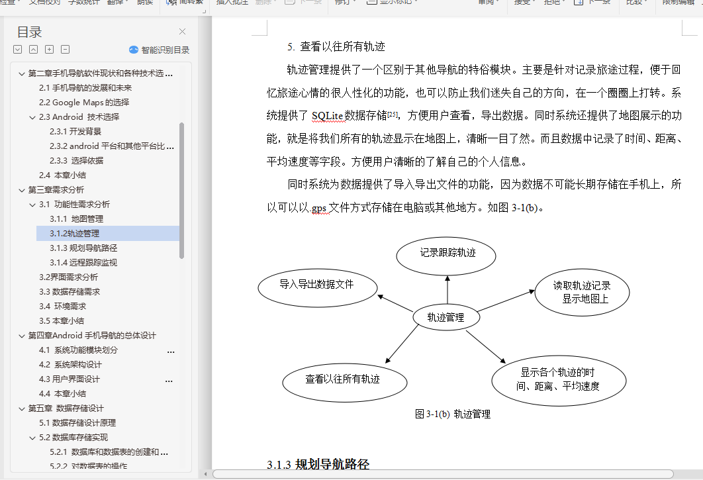The height and width of the screenshot is (480, 703).
Task: Jump to 2.4 本章小结
Action: [62, 175]
